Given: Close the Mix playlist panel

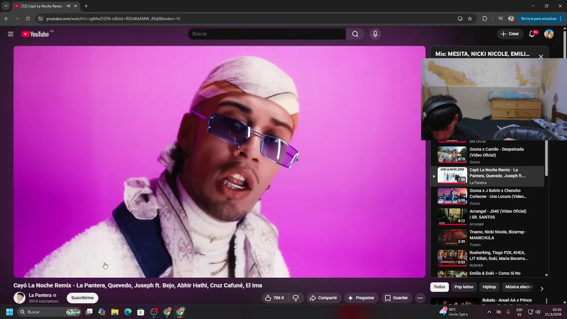Looking at the screenshot, I should [x=540, y=57].
